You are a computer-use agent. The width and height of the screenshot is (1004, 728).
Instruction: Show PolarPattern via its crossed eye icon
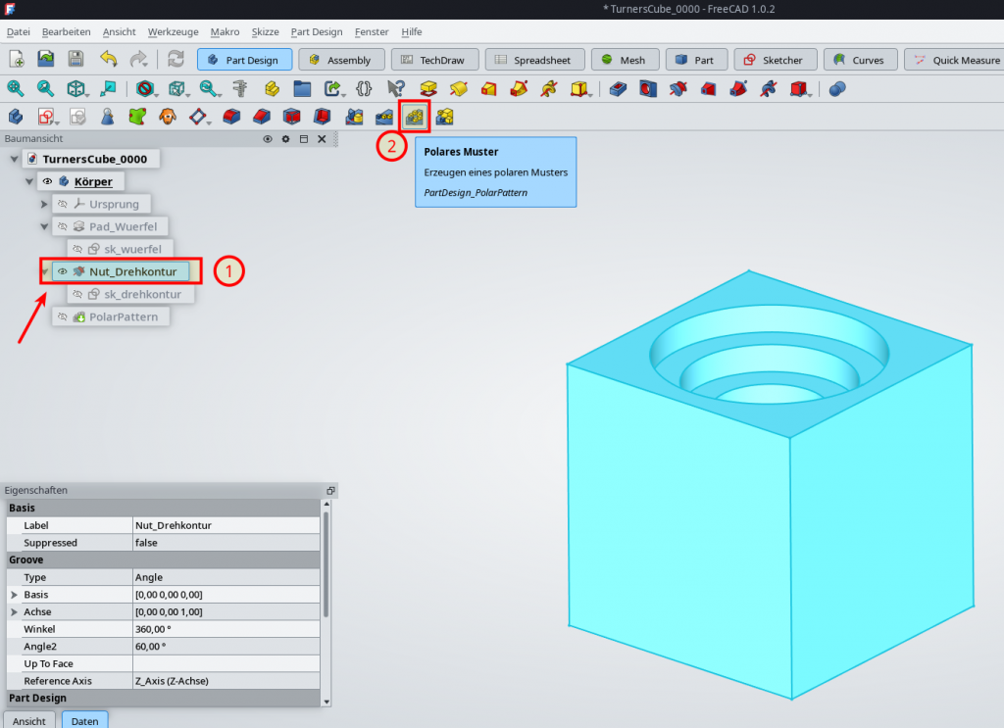[x=62, y=316]
